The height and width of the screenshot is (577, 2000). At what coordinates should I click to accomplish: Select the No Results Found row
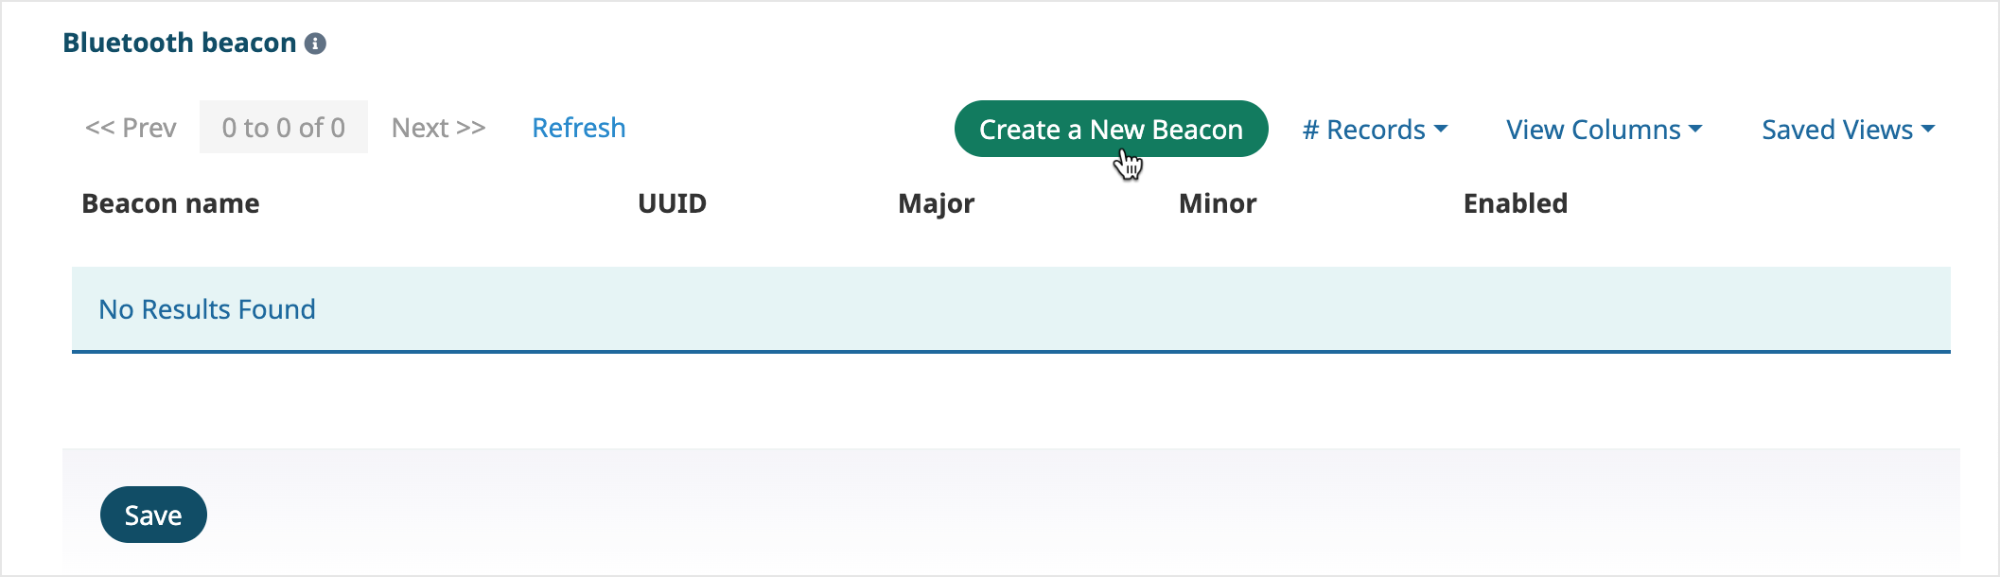[x=1011, y=309]
